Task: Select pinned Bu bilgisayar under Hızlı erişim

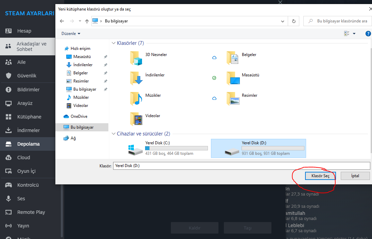Action: pos(85,89)
